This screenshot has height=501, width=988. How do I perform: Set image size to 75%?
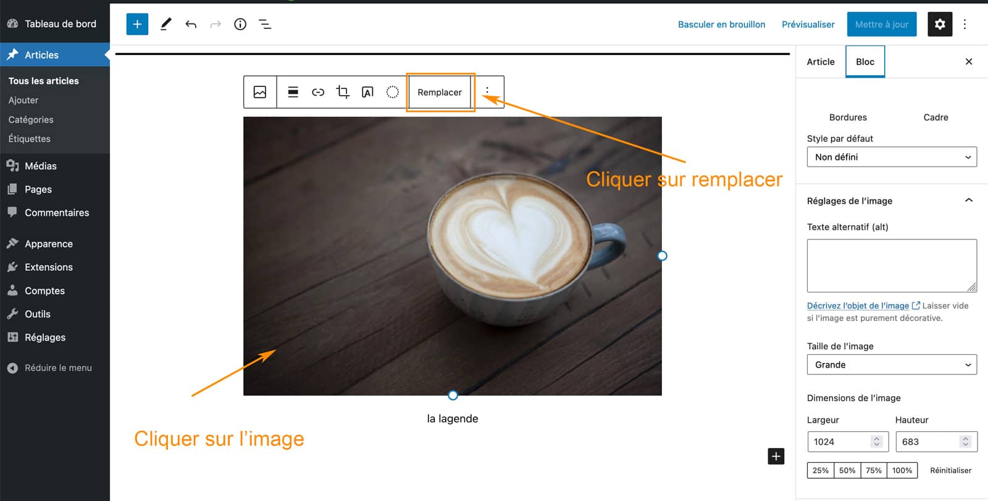[x=874, y=470]
